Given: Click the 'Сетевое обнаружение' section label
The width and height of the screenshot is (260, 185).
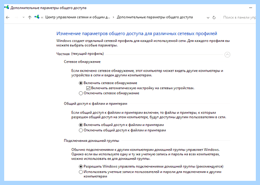Looking at the screenshot, I should pos(82,62).
